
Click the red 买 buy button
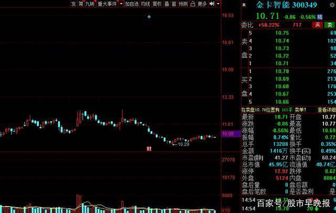pos(318,25)
